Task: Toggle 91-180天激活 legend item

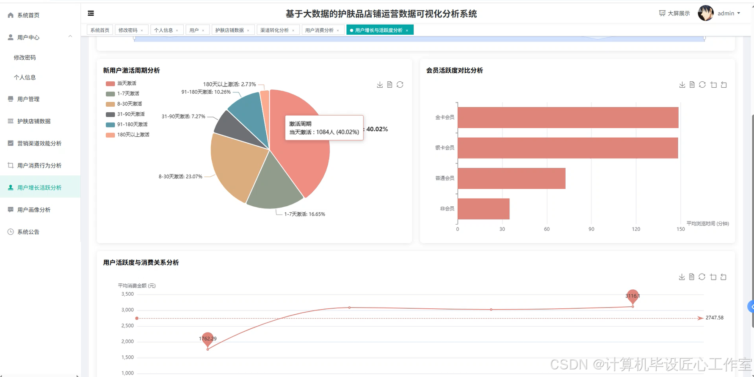Action: pos(127,125)
